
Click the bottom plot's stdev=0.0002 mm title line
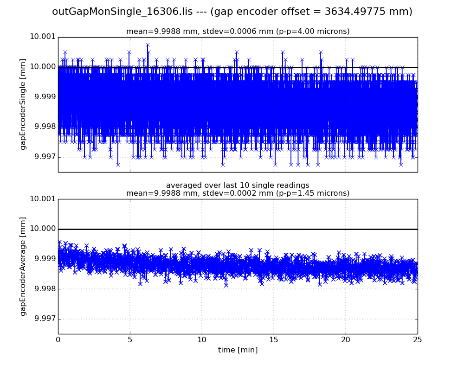coord(238,193)
